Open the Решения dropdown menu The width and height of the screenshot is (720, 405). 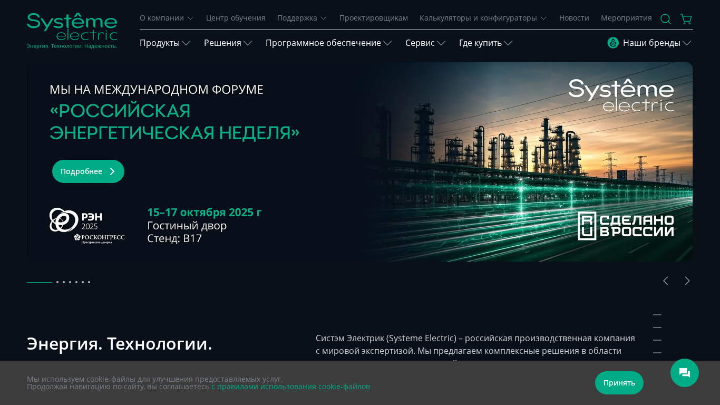click(x=228, y=43)
